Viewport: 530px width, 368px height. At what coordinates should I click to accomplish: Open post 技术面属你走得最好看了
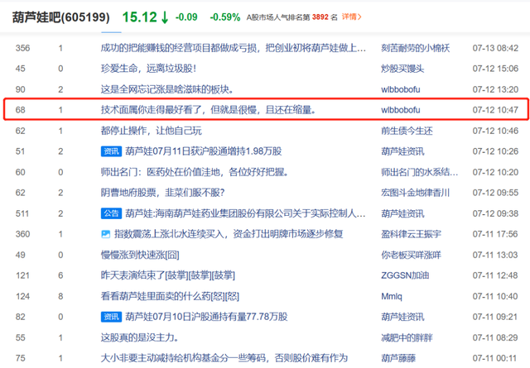(208, 110)
